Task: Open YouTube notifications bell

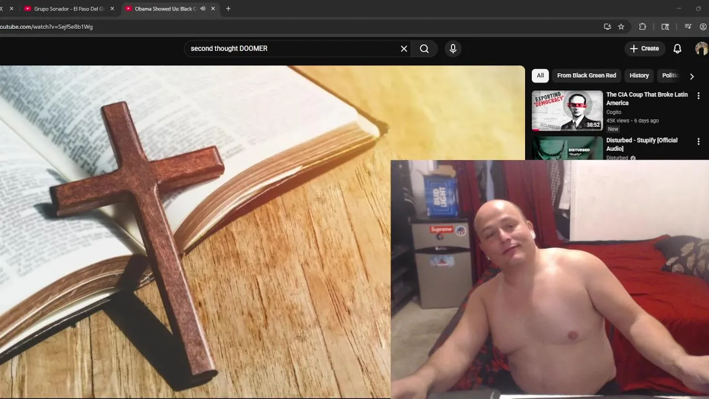Action: click(x=677, y=49)
